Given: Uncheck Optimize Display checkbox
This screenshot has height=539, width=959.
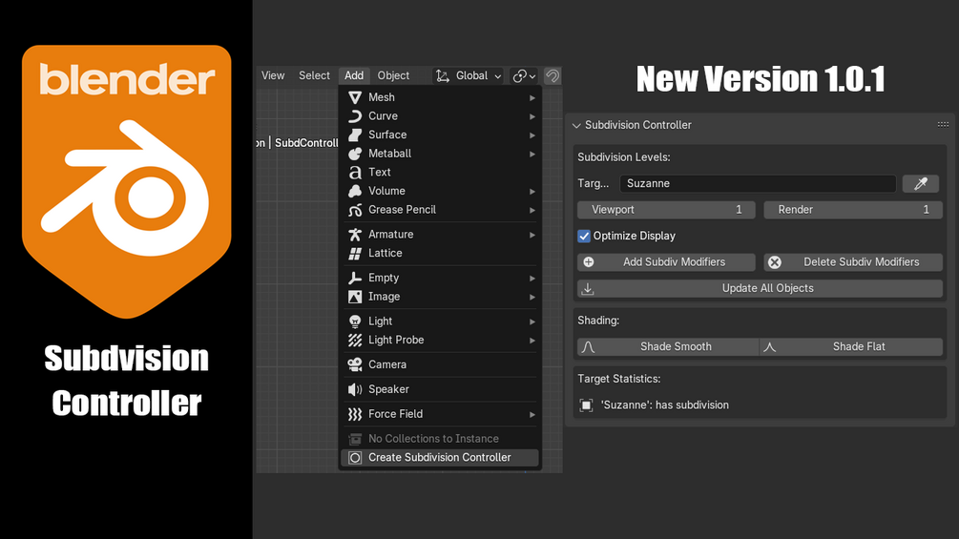Looking at the screenshot, I should (584, 236).
